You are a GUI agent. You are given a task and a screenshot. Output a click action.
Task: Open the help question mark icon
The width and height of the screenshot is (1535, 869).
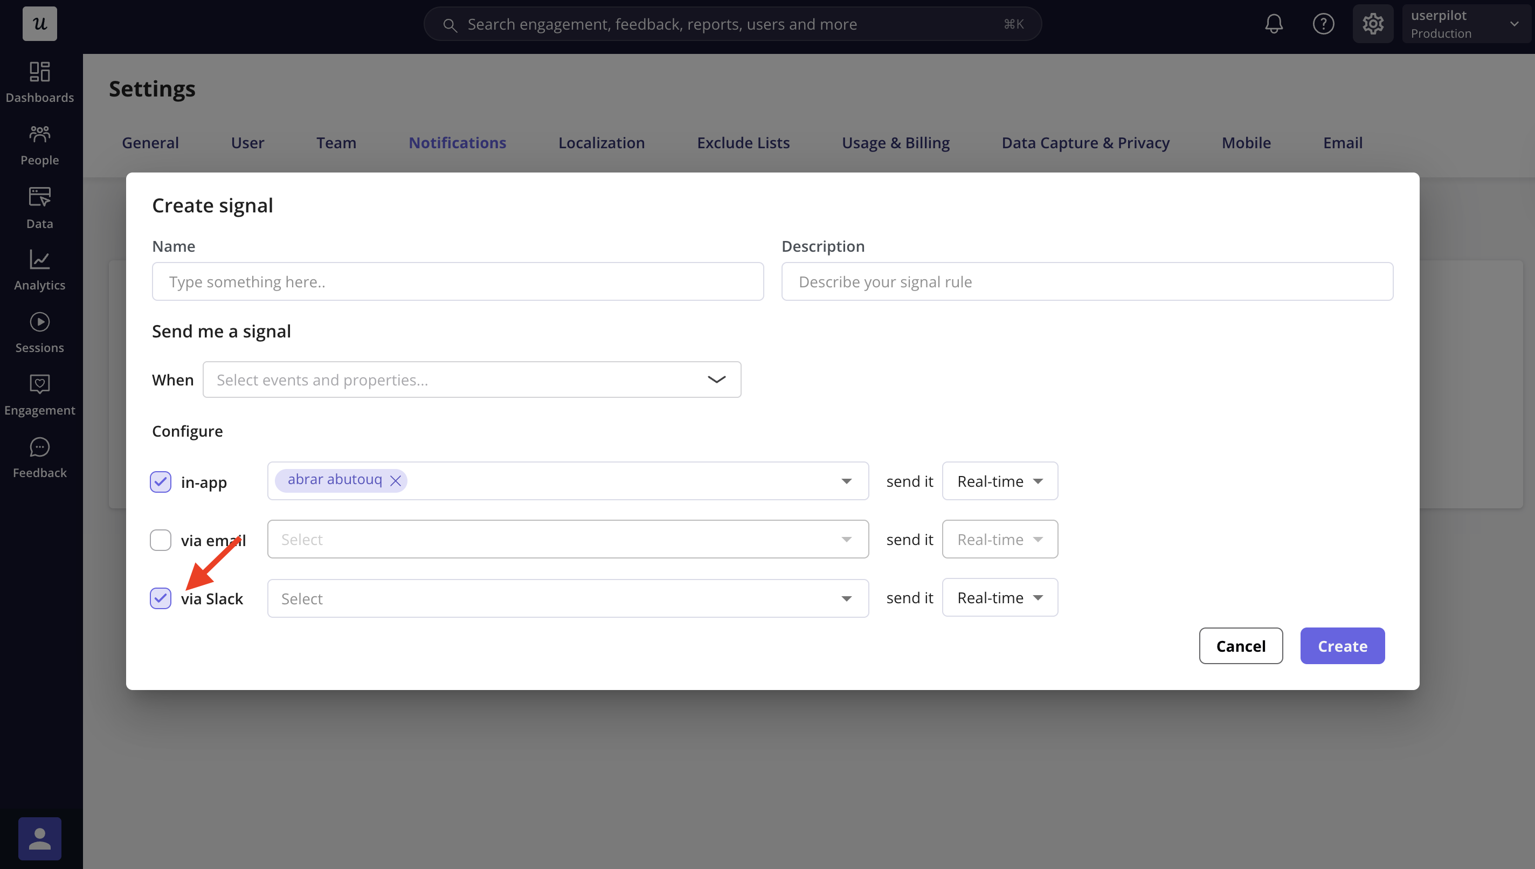[x=1323, y=24]
